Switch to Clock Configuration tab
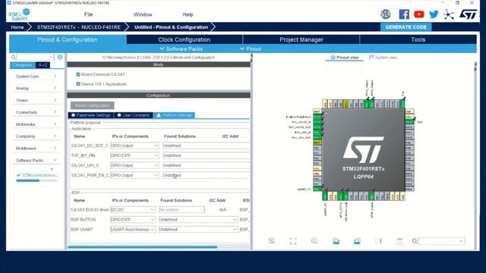This screenshot has width=486, height=273. tap(184, 39)
